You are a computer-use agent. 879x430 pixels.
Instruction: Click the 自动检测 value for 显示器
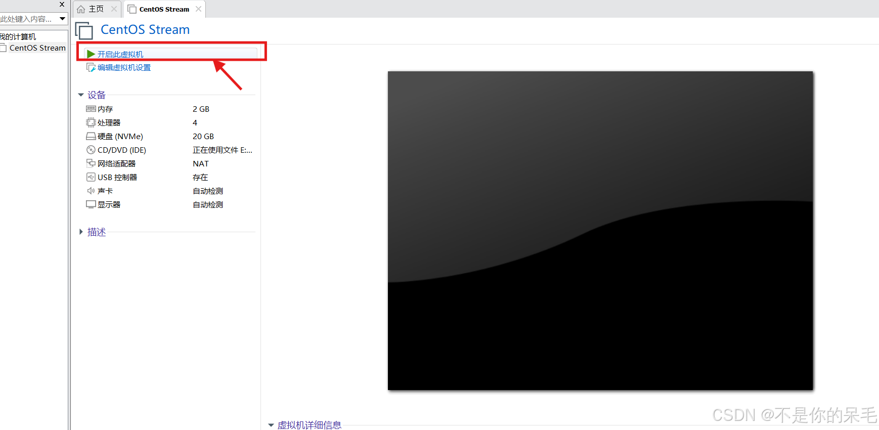(x=208, y=204)
